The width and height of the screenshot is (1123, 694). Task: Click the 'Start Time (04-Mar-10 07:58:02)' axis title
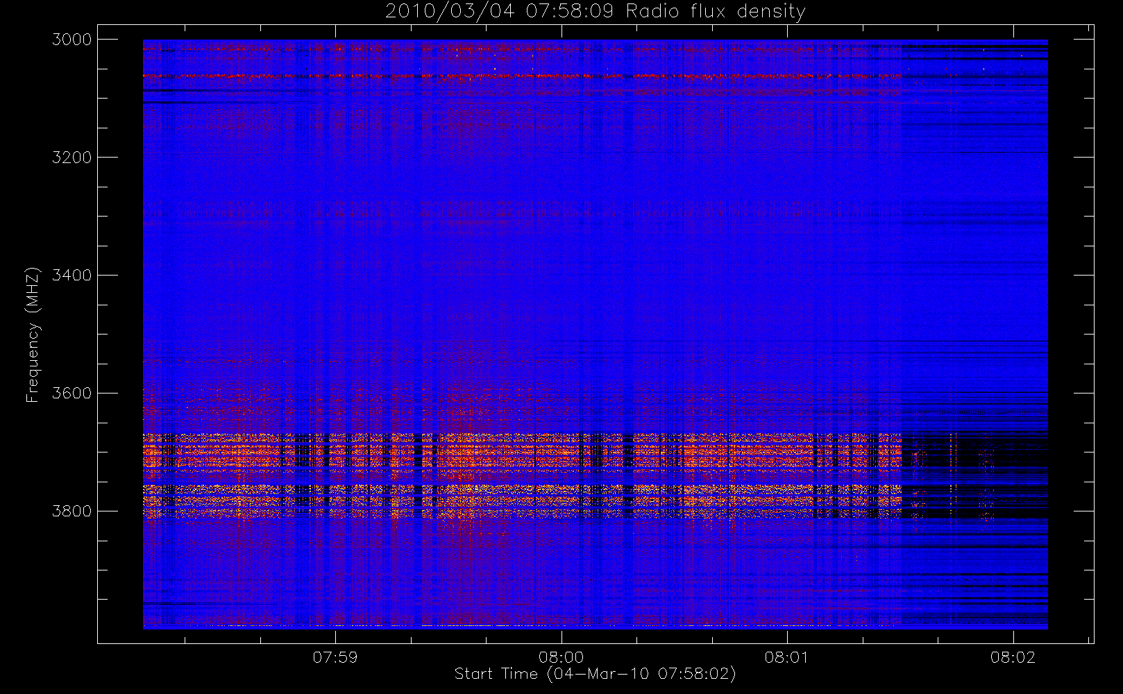pyautogui.click(x=595, y=674)
